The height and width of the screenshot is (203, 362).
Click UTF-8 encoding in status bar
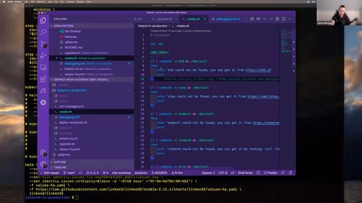(223, 173)
